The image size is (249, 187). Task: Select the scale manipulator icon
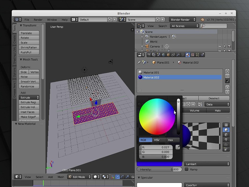pyautogui.click(x=127, y=177)
